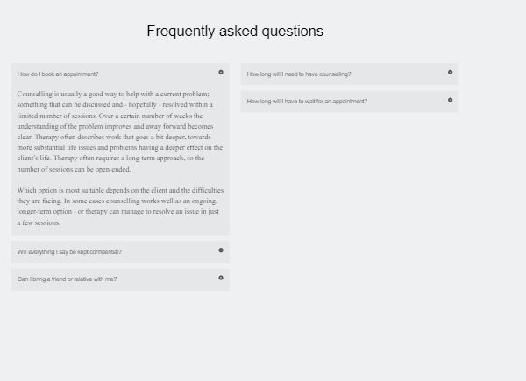The height and width of the screenshot is (381, 526).
Task: Click empty bar area of the counselling duration question
Action: (399, 74)
